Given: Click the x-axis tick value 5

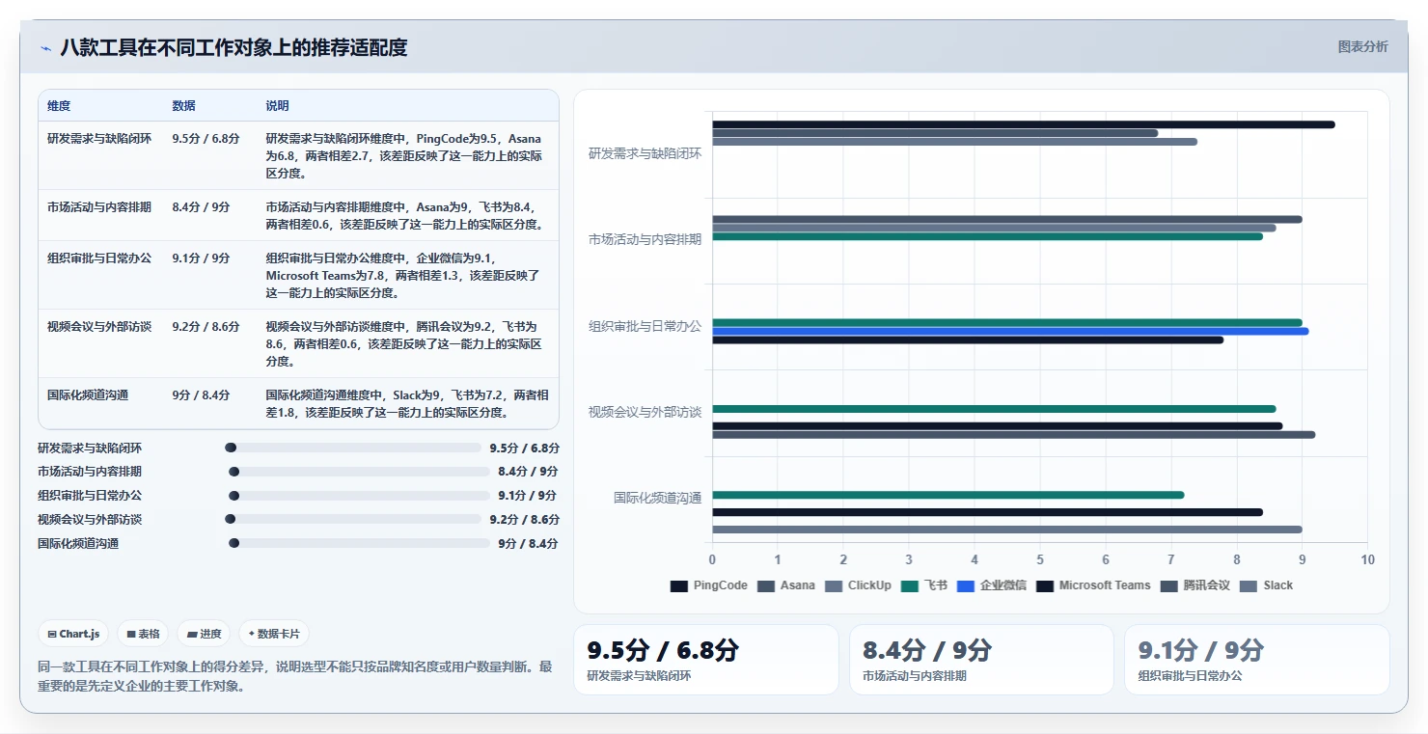Looking at the screenshot, I should pyautogui.click(x=1040, y=559).
